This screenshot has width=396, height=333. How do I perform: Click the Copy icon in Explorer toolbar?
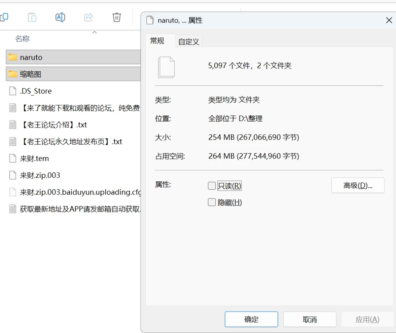pyautogui.click(x=4, y=17)
